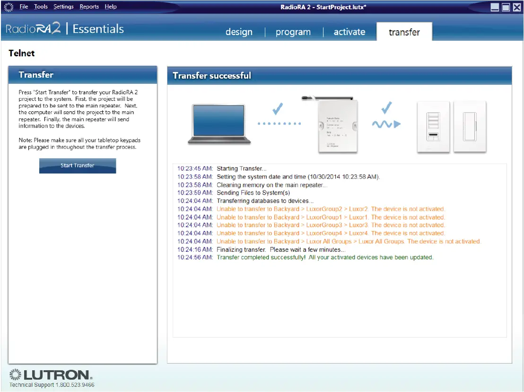Select the 'Setting the system date and time' log line

click(x=279, y=177)
